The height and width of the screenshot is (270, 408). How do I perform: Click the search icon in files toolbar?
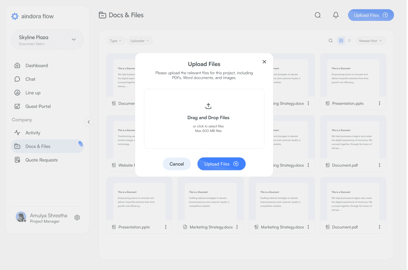click(331, 41)
